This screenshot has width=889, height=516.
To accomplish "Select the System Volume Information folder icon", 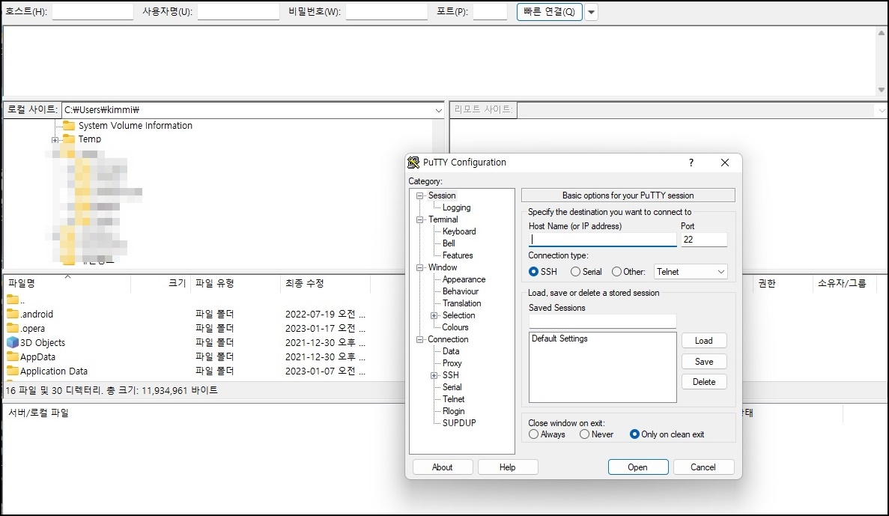I will click(x=69, y=125).
